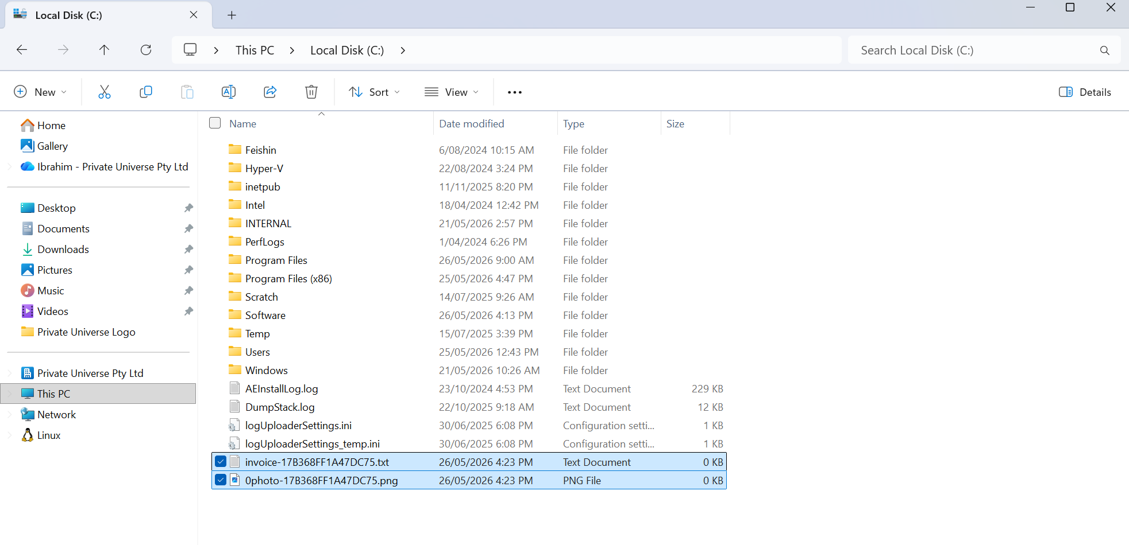The image size is (1129, 545).
Task: Click This PC in the breadcrumb
Action: pyautogui.click(x=255, y=50)
